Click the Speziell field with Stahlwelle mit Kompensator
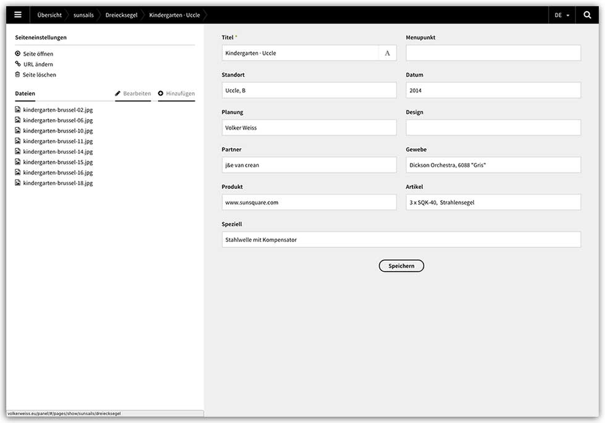Screen dimensions: 605x423 pyautogui.click(x=401, y=240)
